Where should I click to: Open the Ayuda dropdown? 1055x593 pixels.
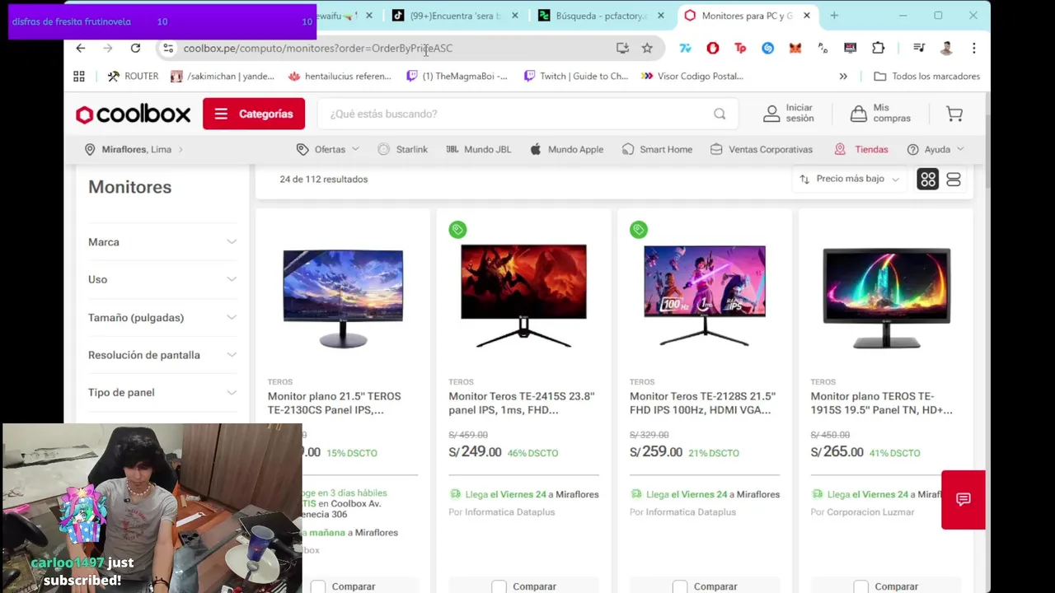coord(935,149)
